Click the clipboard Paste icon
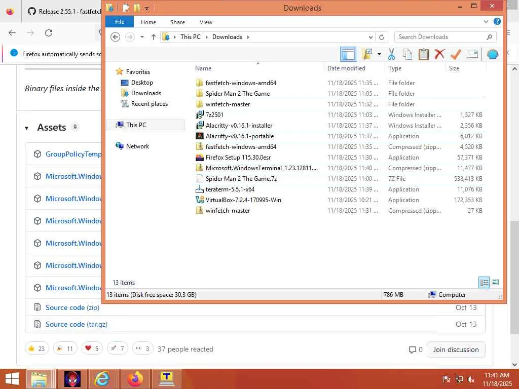Viewport: 519px width, 389px height. point(423,54)
